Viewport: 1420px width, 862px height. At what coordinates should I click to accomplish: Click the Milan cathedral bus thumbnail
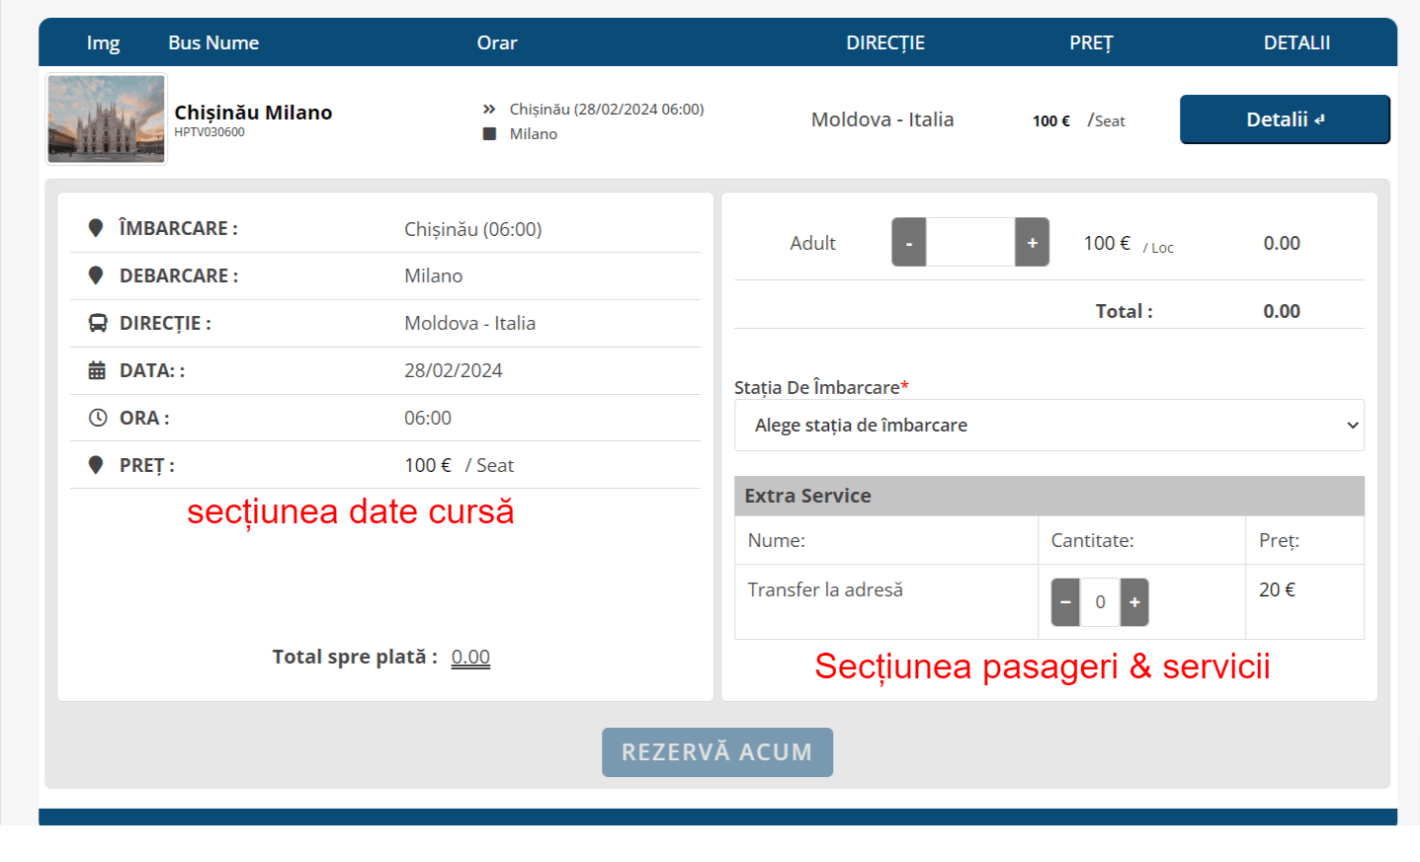[107, 118]
